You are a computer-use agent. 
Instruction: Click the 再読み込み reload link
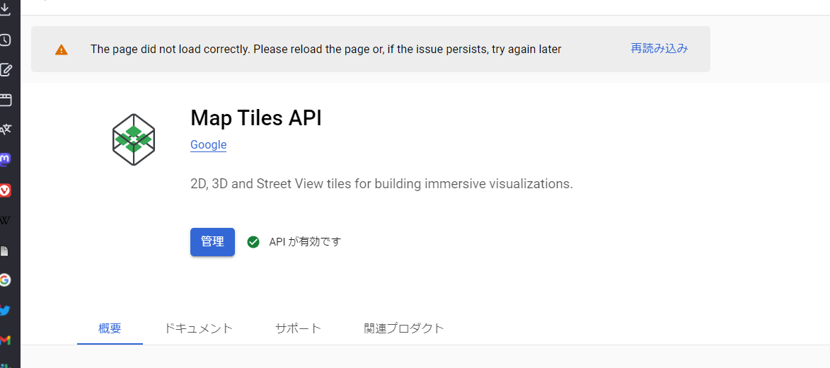click(659, 49)
